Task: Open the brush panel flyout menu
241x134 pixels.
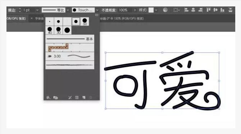Action: point(97,15)
